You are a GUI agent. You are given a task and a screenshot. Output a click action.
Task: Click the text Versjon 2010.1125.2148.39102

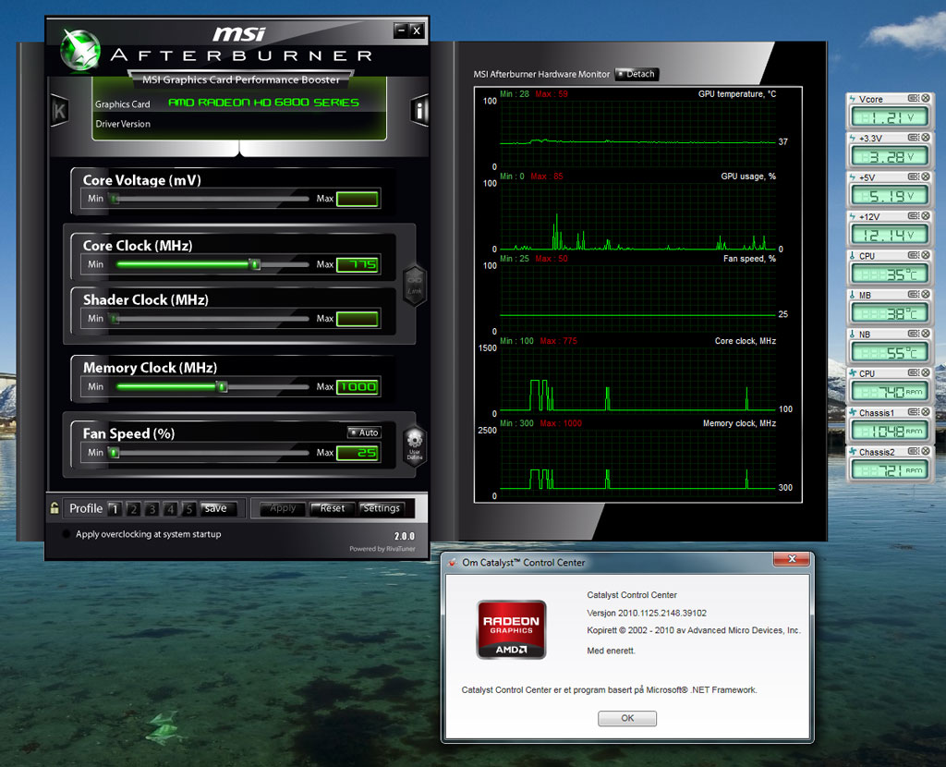click(x=647, y=613)
